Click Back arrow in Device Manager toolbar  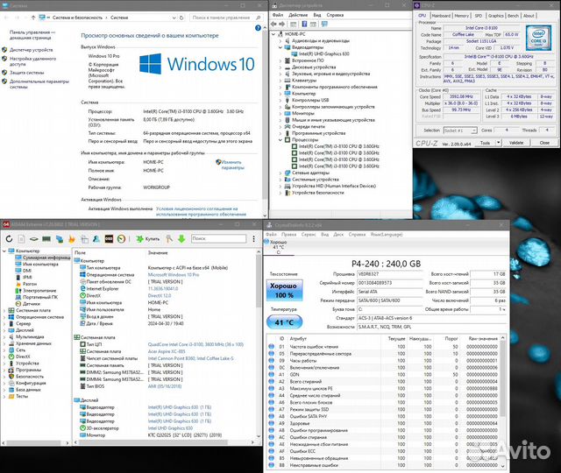pyautogui.click(x=274, y=24)
